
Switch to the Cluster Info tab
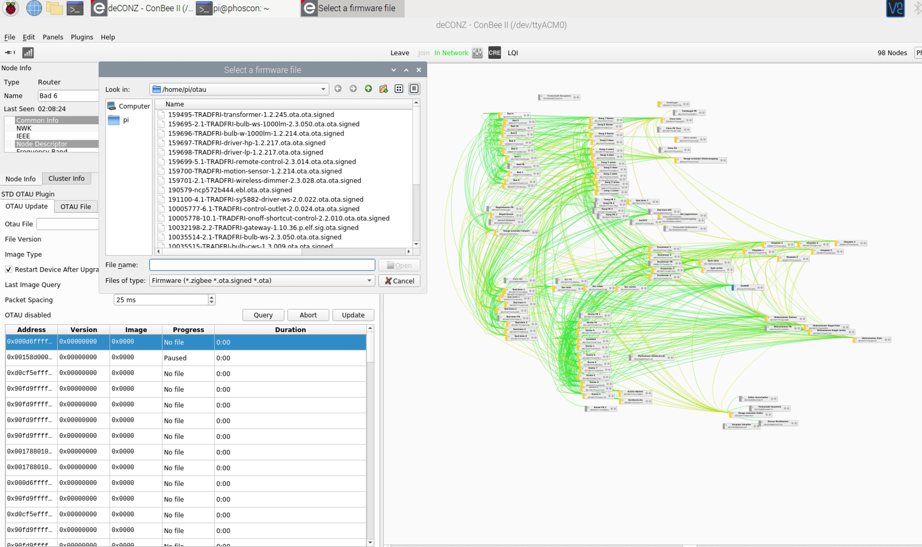(x=66, y=178)
